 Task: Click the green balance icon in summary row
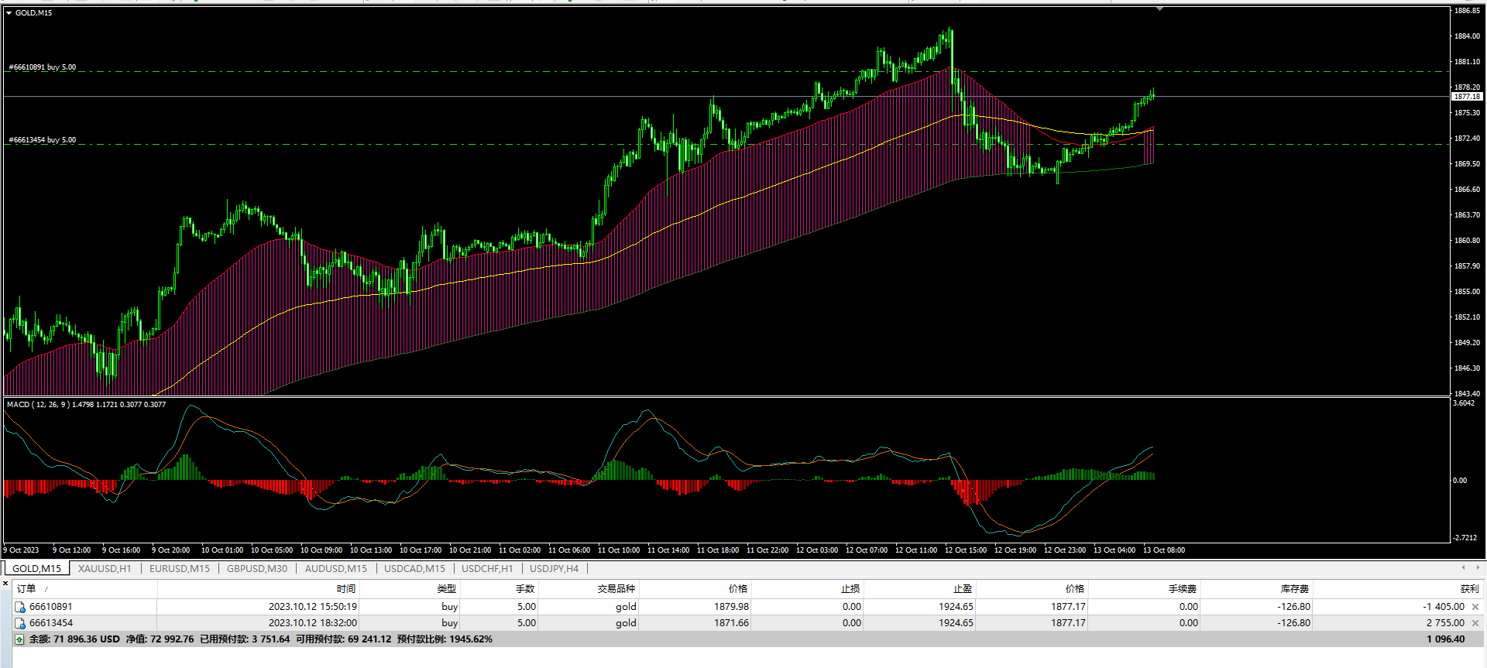(19, 639)
